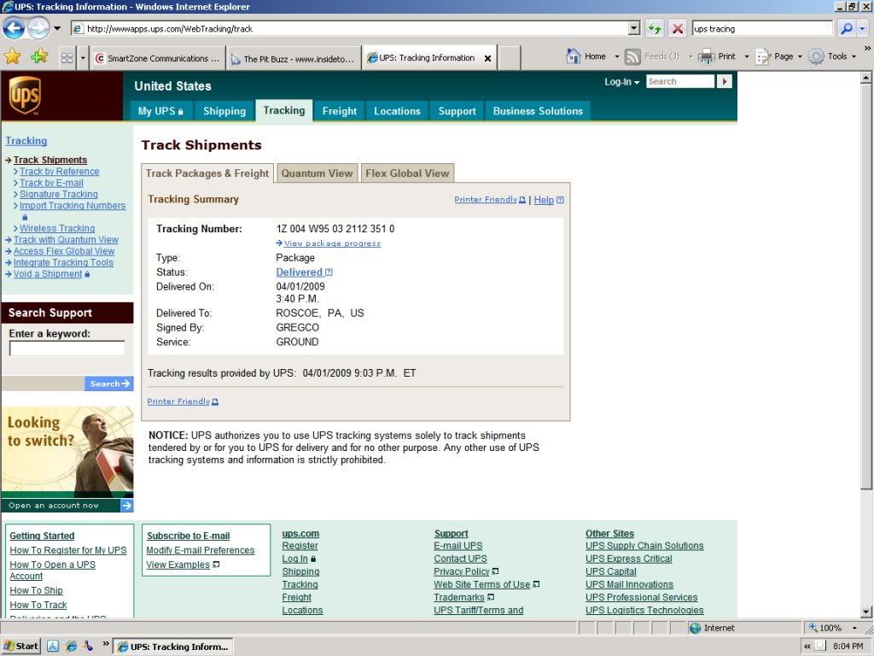The width and height of the screenshot is (874, 656).
Task: Open Void a Shipment sidebar link
Action: (48, 274)
